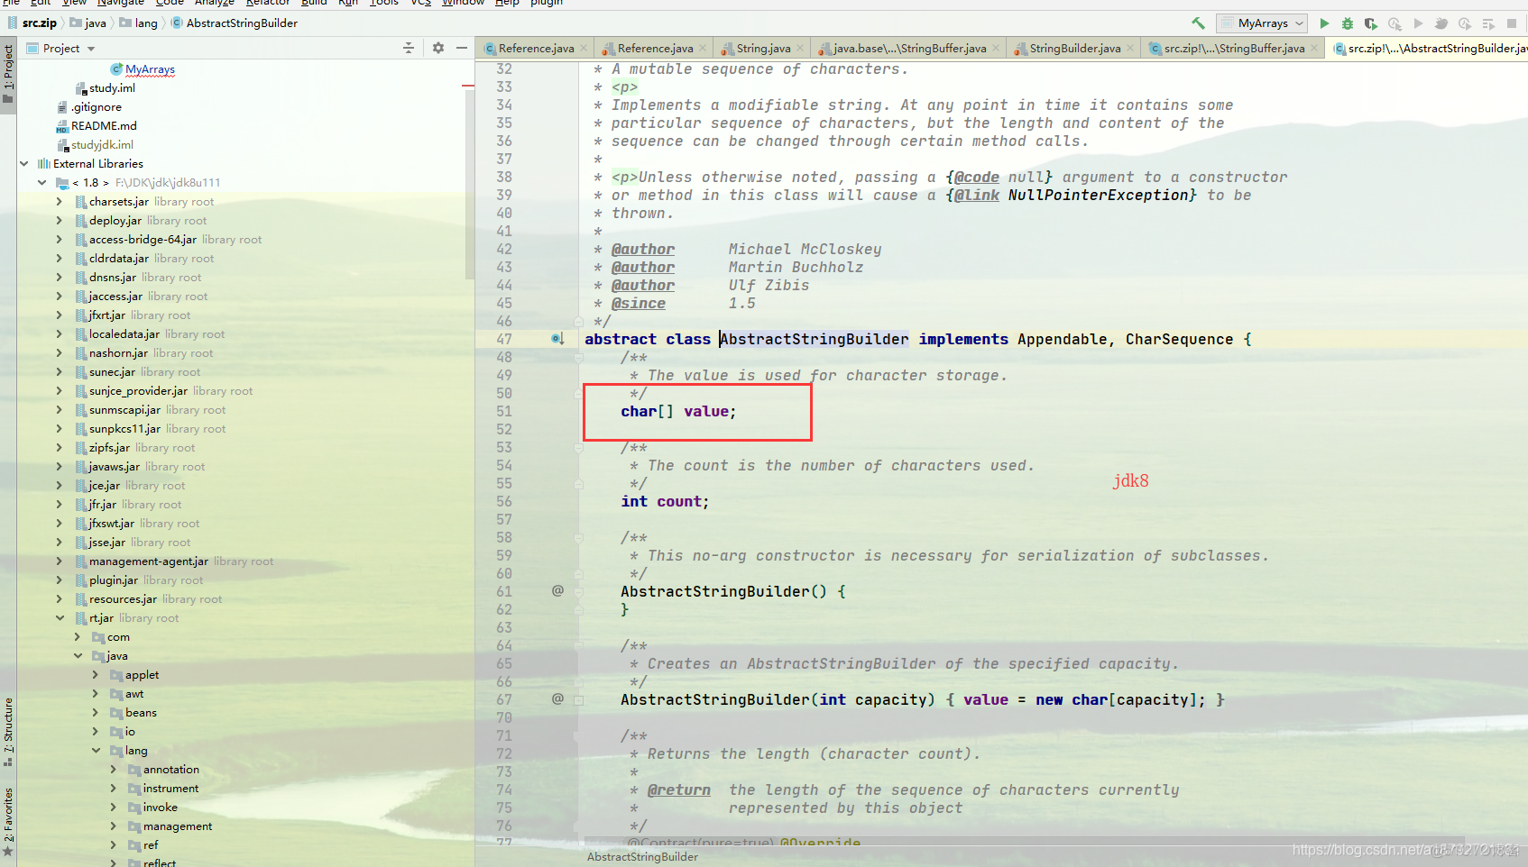Expand charsets.jar library root
Image resolution: width=1528 pixels, height=867 pixels.
click(x=60, y=202)
